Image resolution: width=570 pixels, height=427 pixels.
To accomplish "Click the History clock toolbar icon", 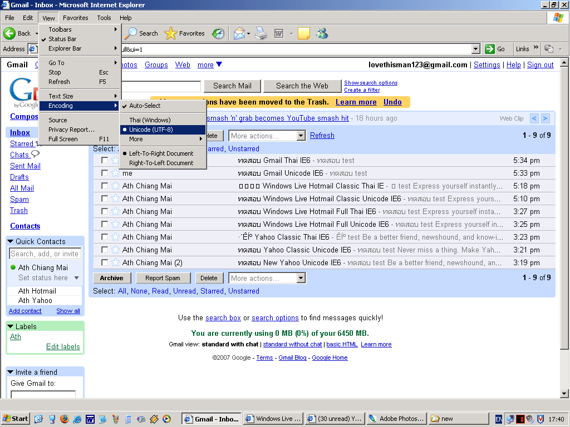I will click(x=218, y=33).
